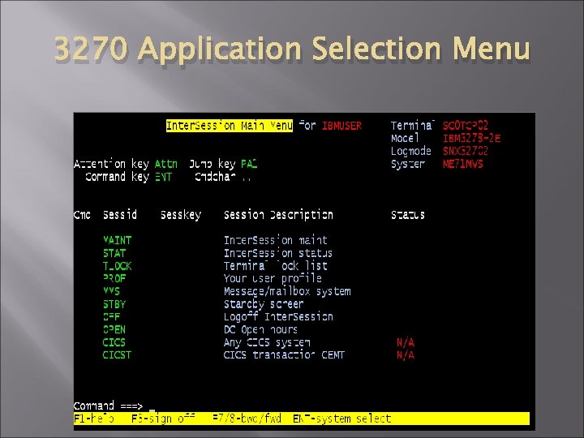Click F7/8-bwd/fwd in the key bar
Image resolution: width=584 pixels, height=438 pixels.
(247, 419)
